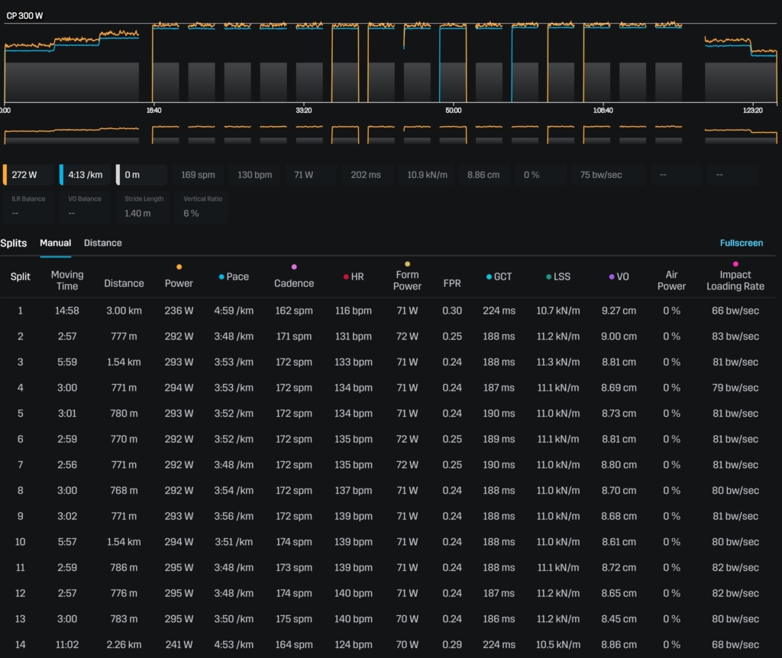Viewport: 782px width, 658px height.
Task: Click the purple dot beside VO header
Action: [611, 277]
